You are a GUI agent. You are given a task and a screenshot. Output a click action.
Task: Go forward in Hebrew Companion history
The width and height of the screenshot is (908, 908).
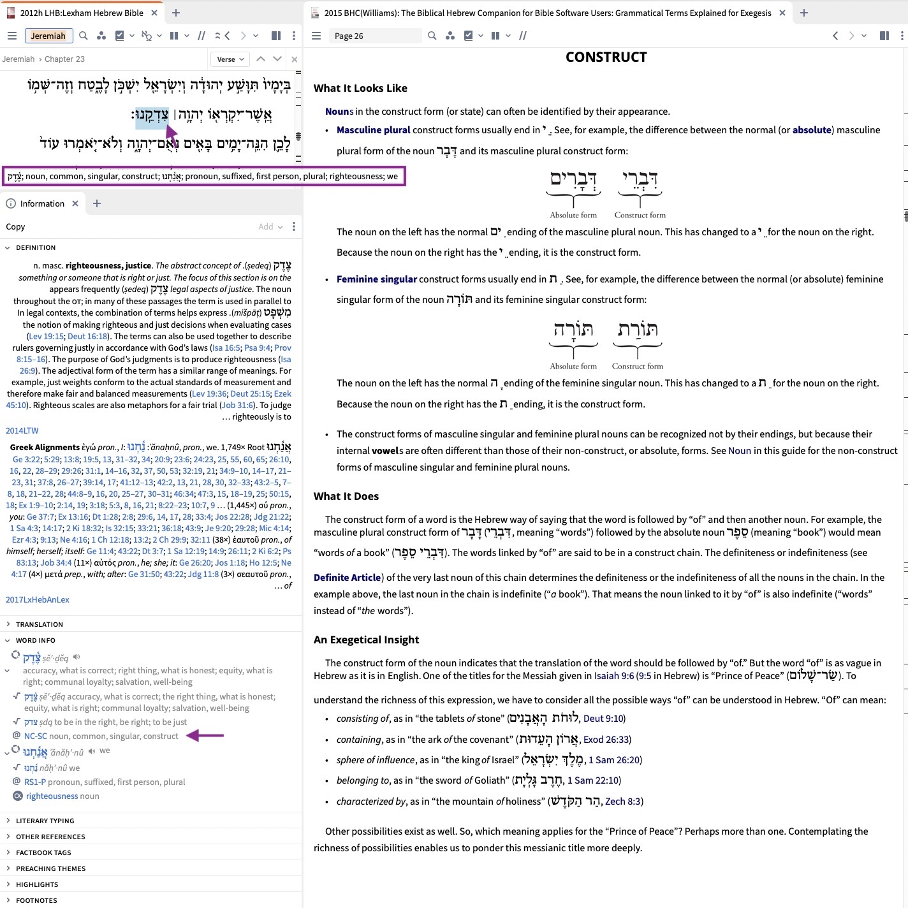[851, 36]
